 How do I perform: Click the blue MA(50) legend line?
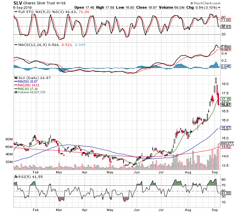(16, 82)
